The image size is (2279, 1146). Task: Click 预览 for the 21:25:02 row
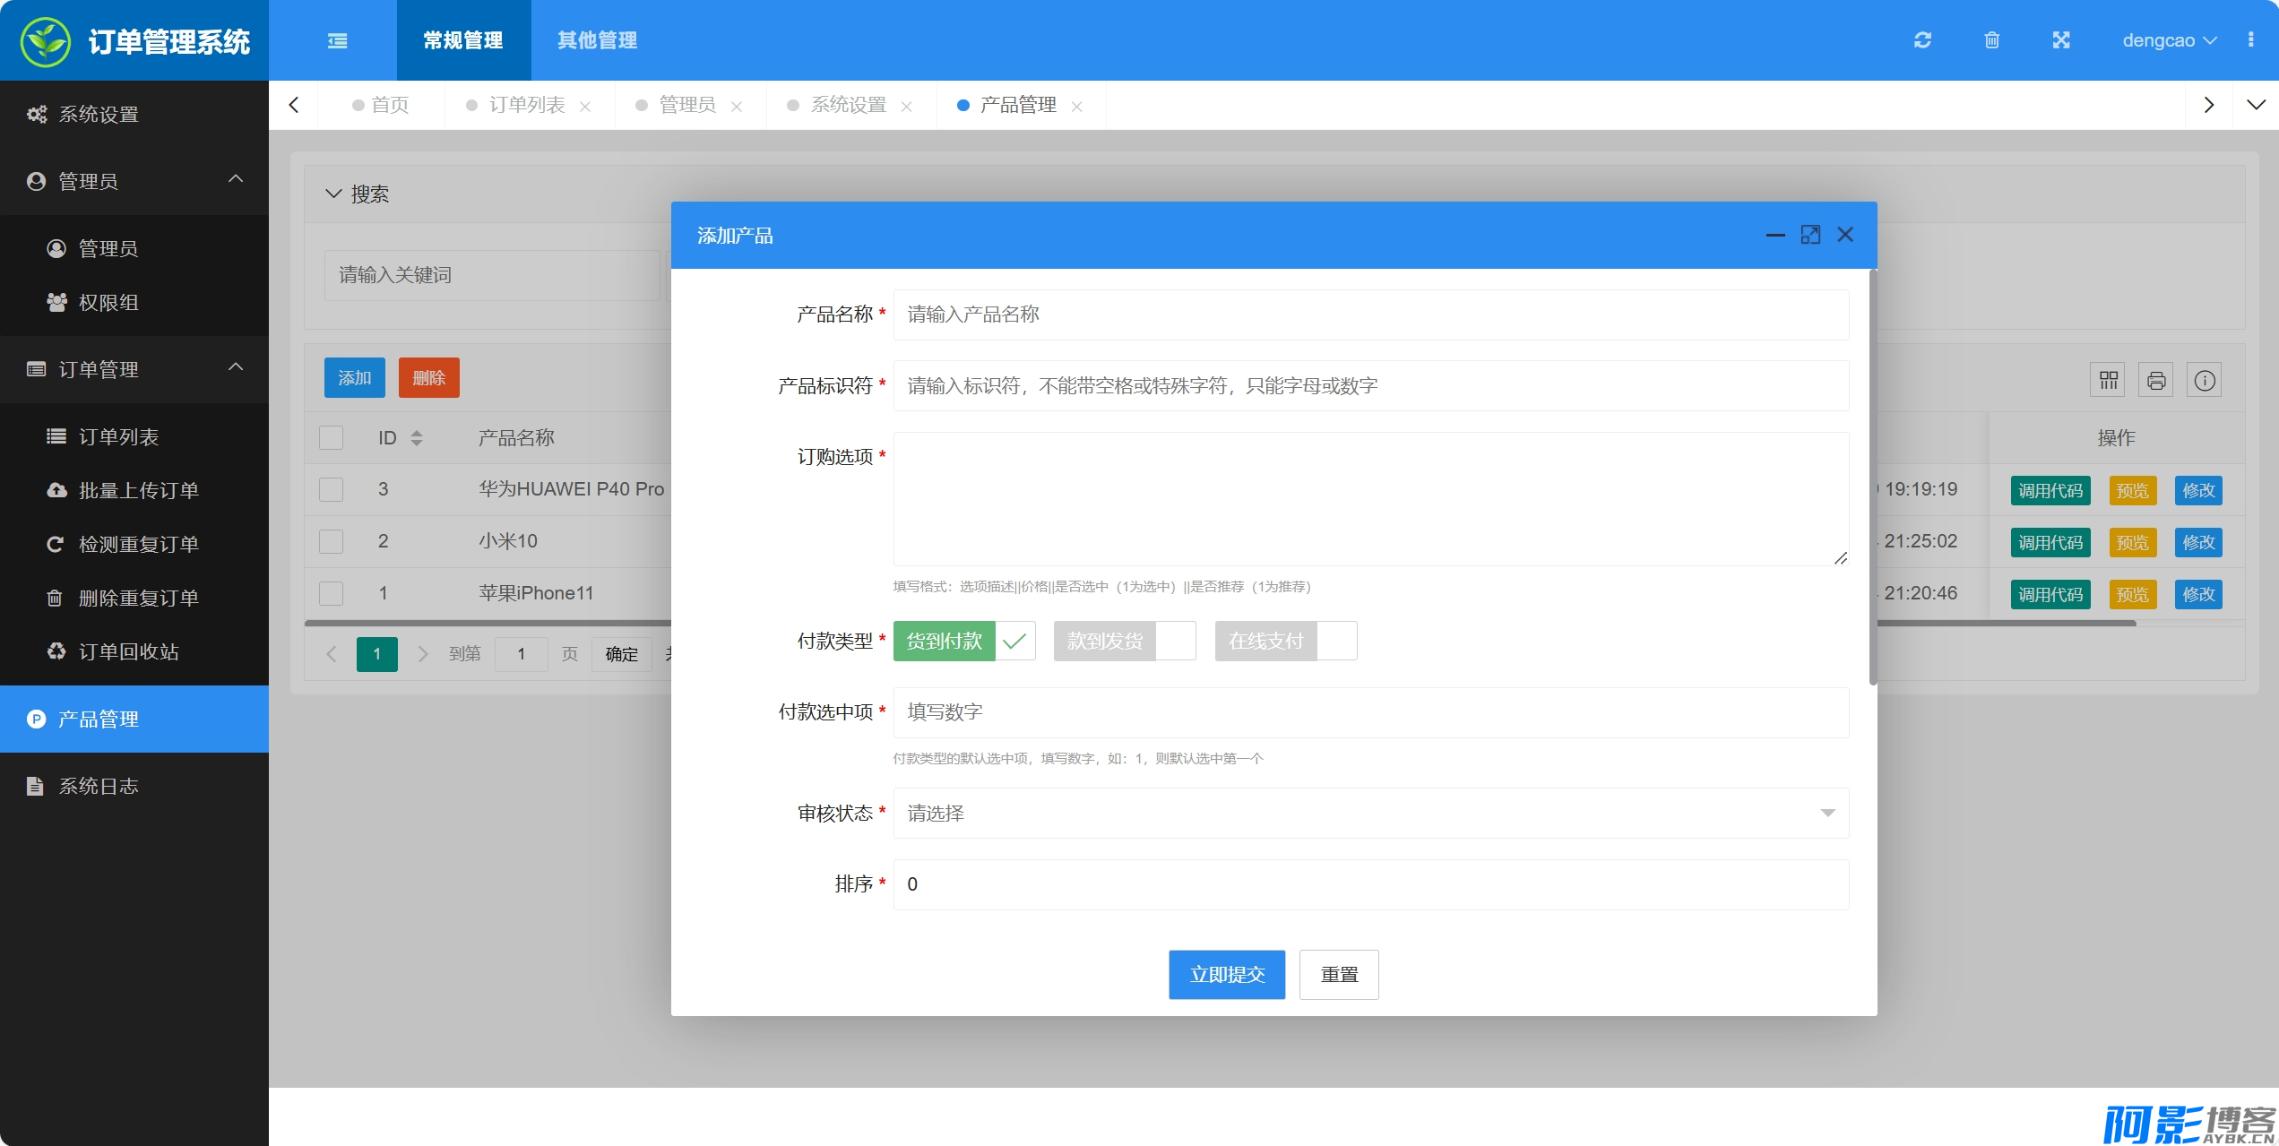pyautogui.click(x=2133, y=542)
